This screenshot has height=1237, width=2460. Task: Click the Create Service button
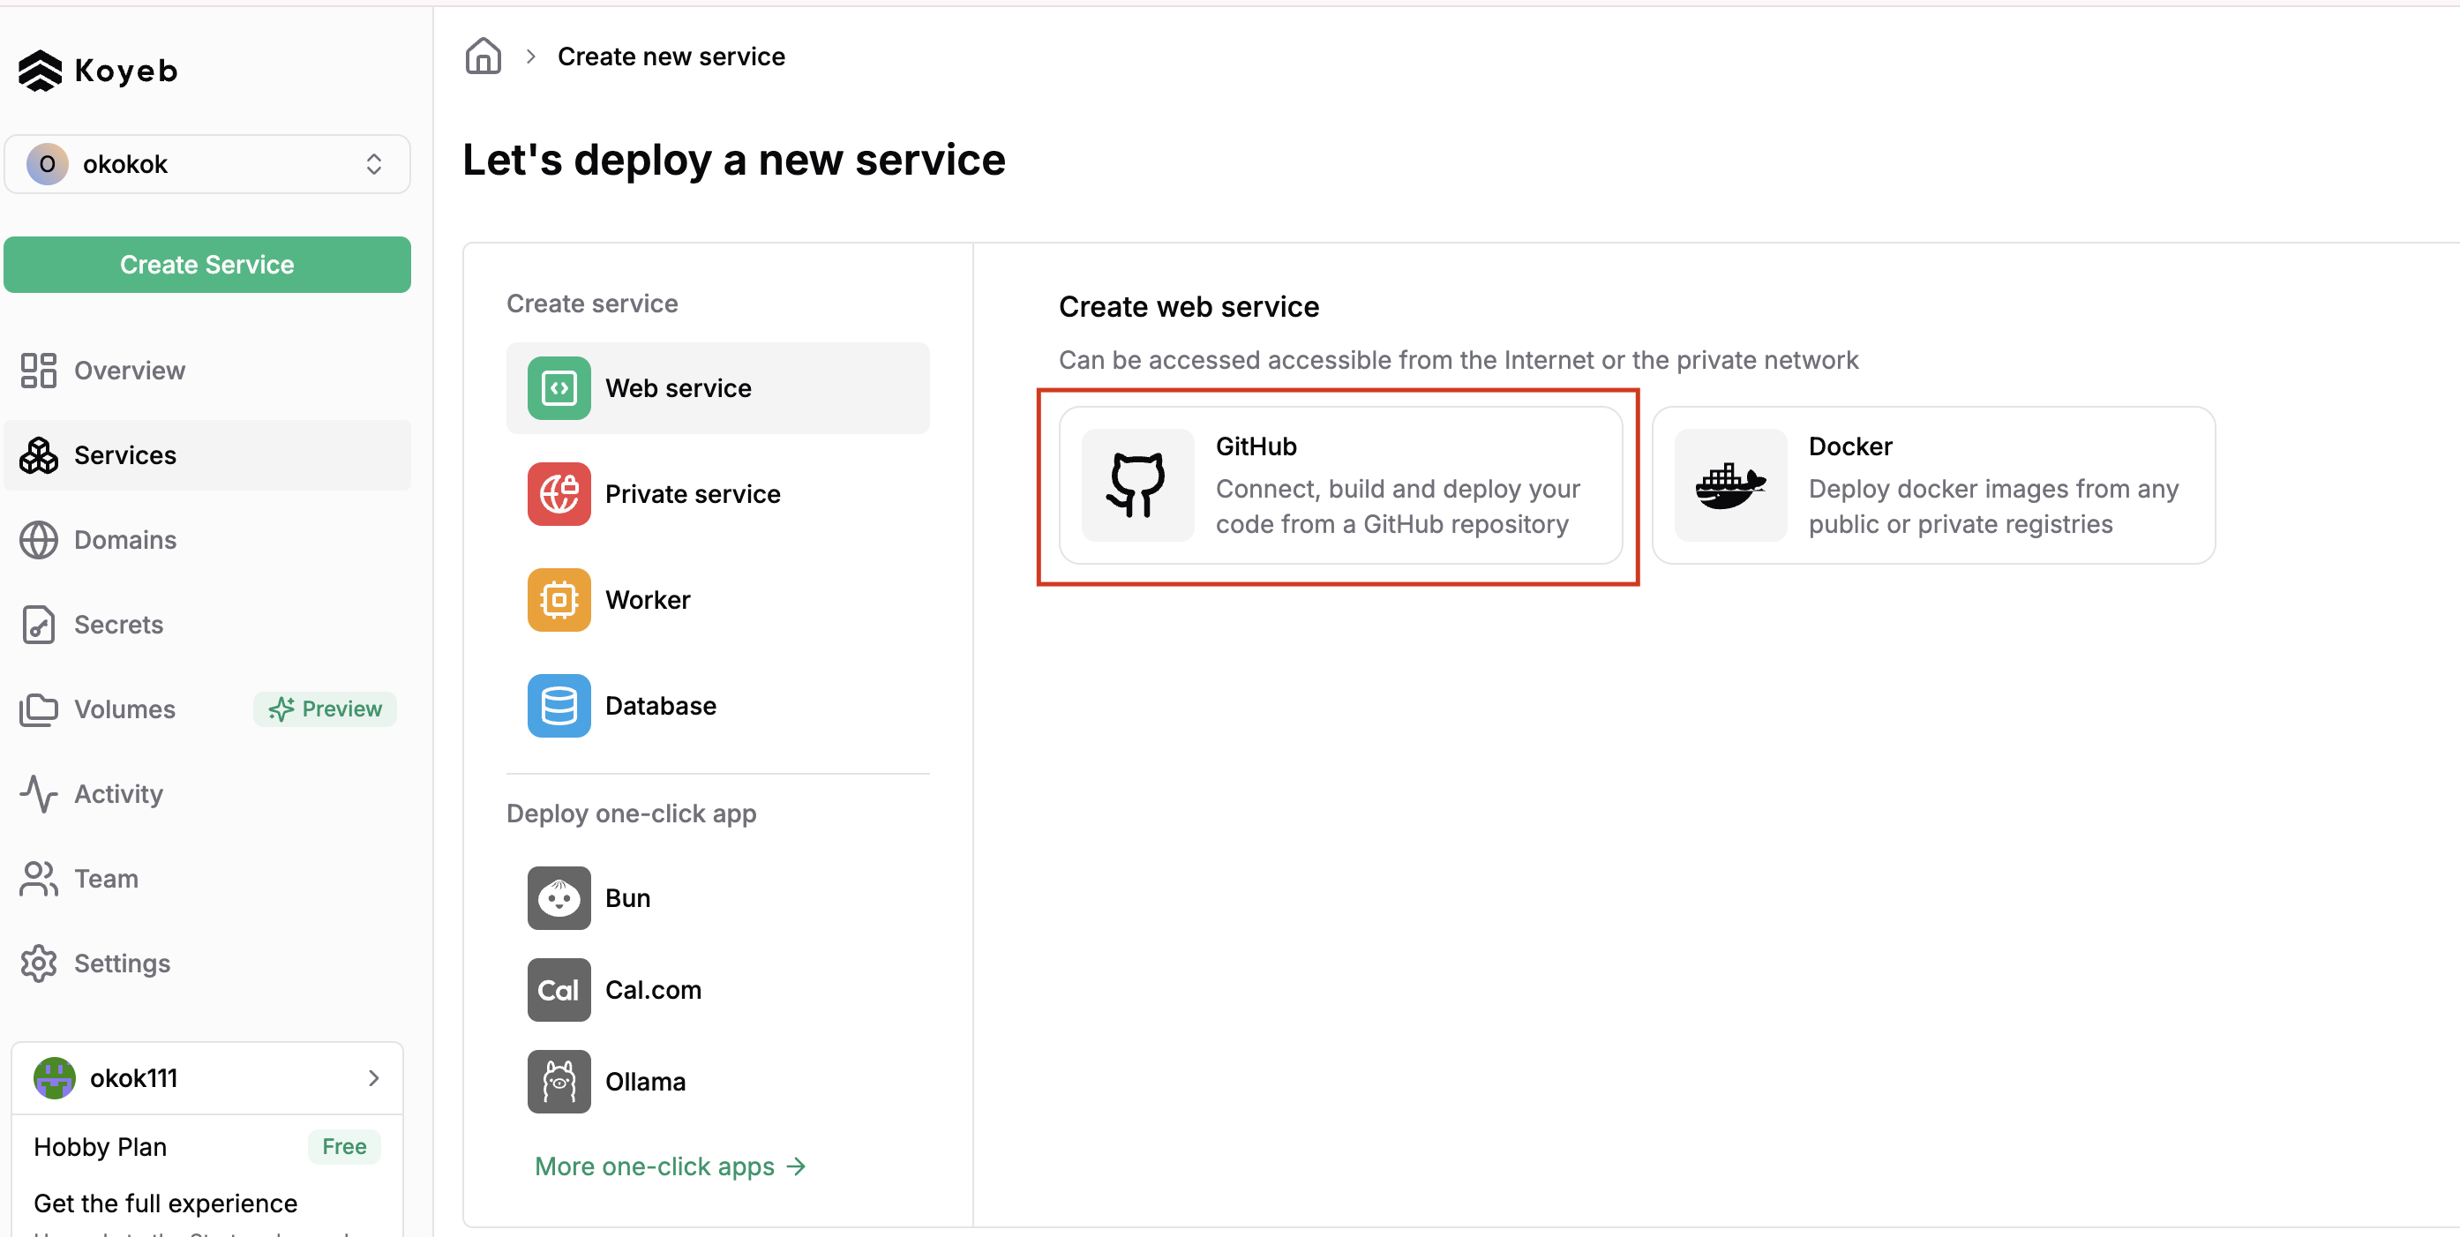click(x=206, y=265)
